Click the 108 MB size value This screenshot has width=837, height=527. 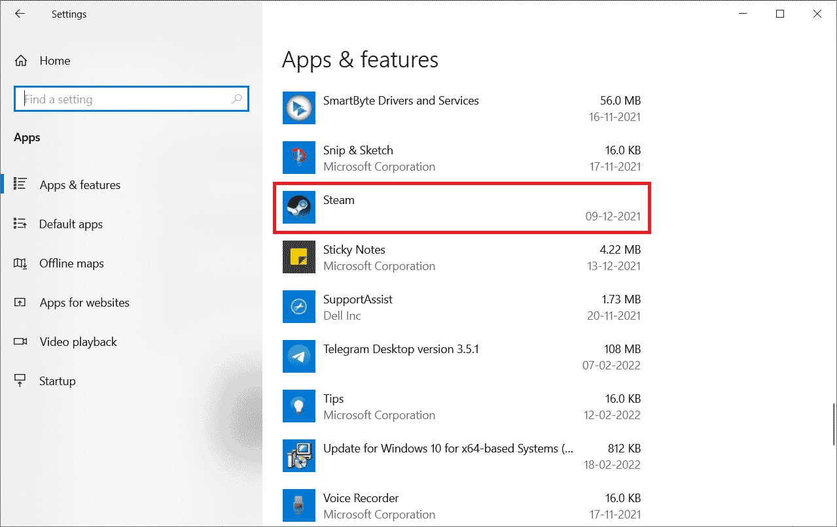point(622,349)
